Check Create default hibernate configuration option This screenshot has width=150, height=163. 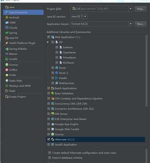(50, 153)
